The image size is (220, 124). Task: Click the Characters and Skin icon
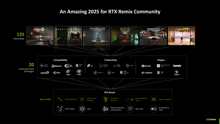point(105,99)
